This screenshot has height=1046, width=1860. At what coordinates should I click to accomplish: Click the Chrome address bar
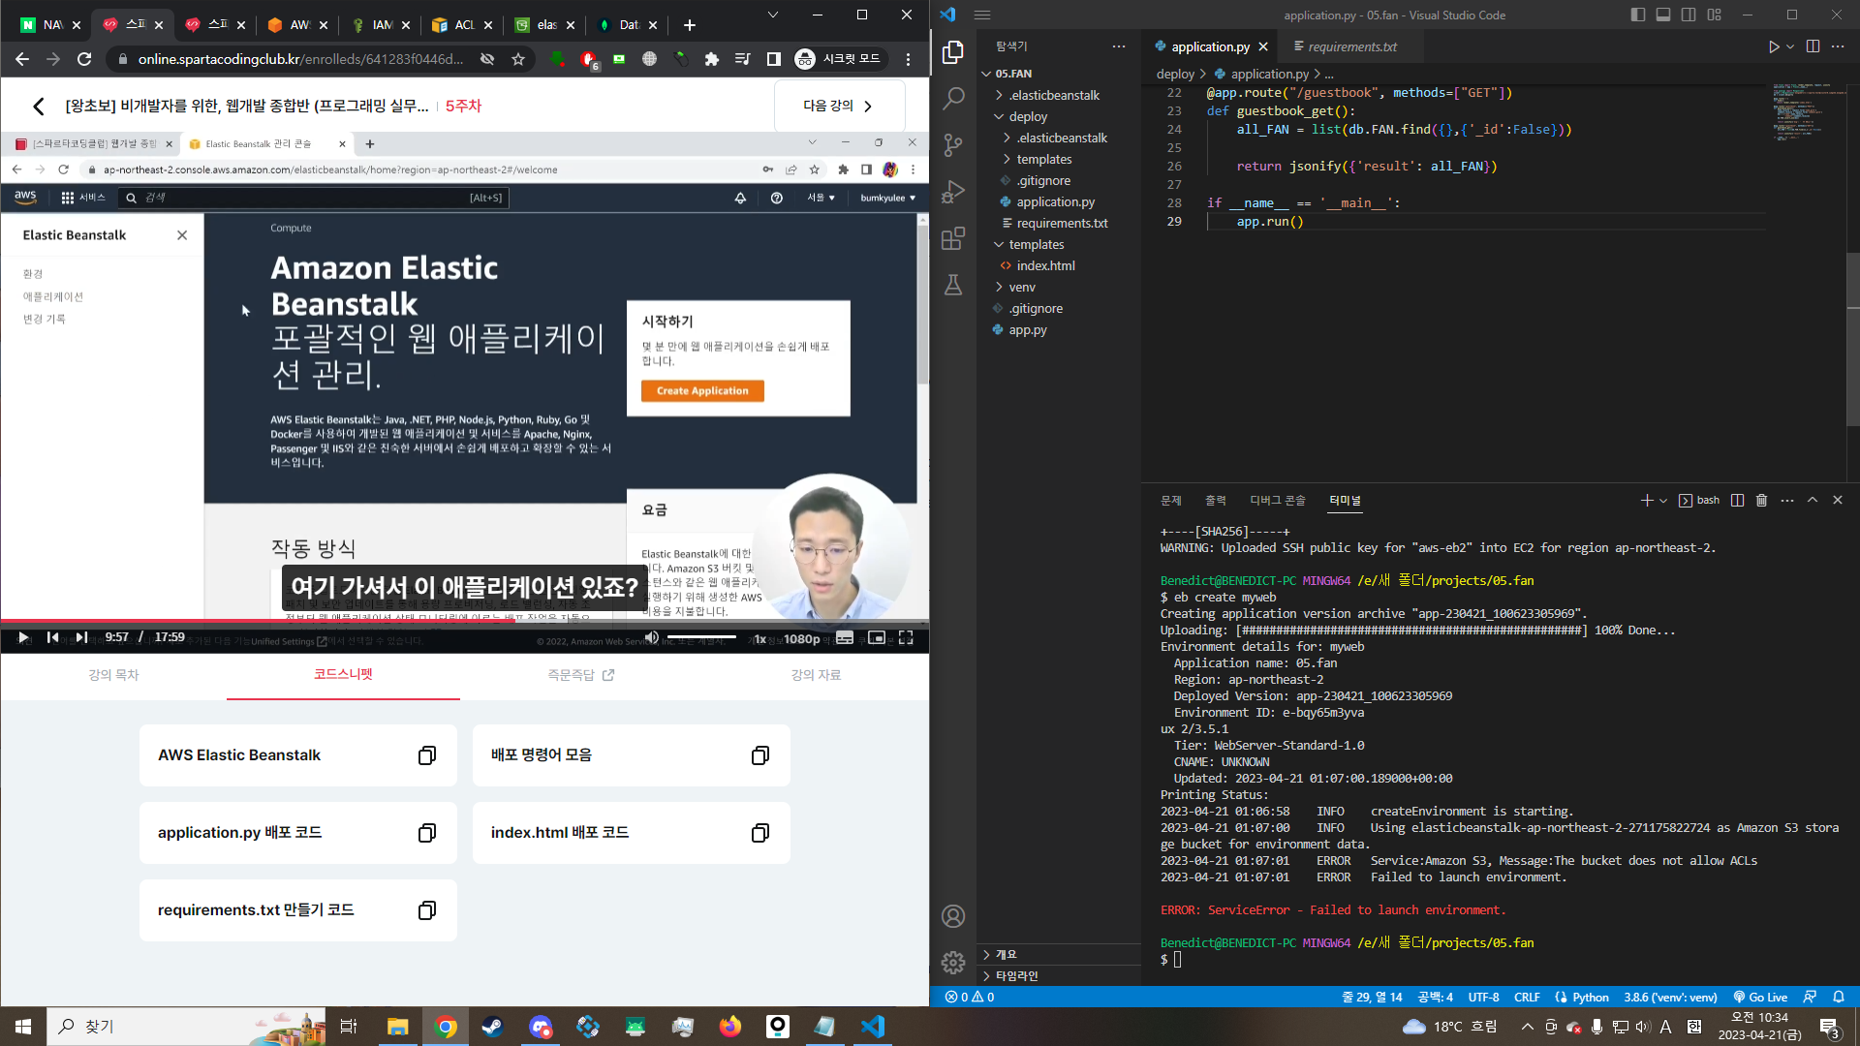(300, 59)
